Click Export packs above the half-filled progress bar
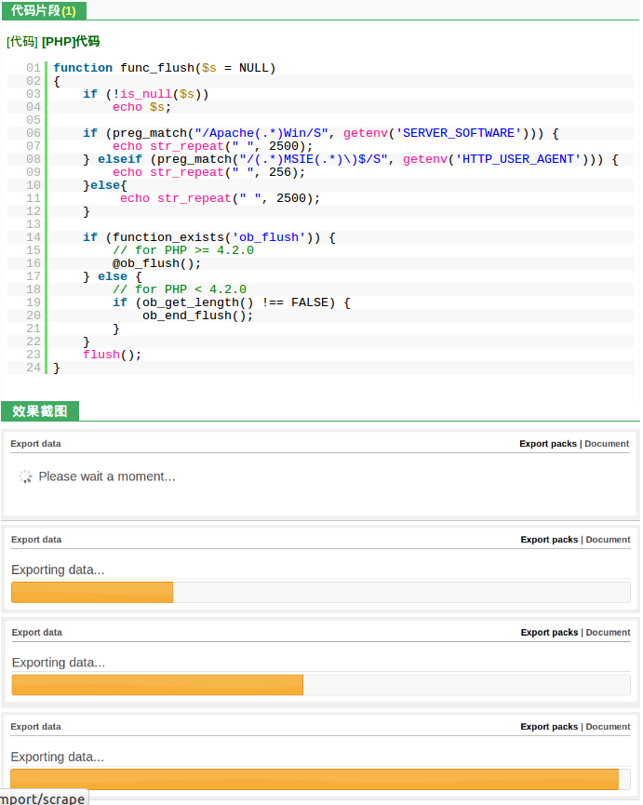Viewport: 643px width, 805px height. tap(549, 633)
